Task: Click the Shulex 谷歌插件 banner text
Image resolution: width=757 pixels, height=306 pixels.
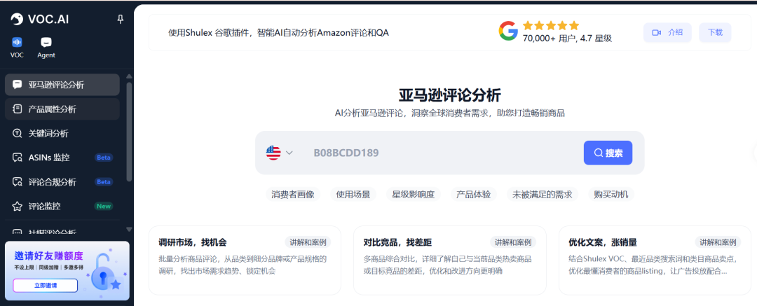Action: [278, 33]
